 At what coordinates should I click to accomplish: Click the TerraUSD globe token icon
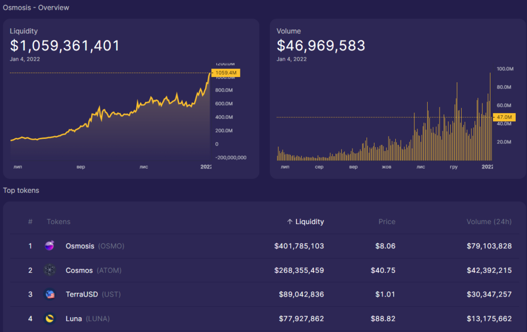[49, 294]
